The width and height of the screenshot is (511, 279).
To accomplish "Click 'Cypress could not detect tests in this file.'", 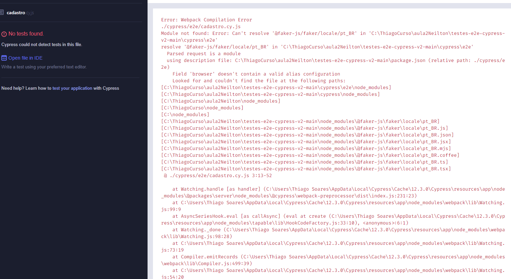I will click(x=42, y=44).
